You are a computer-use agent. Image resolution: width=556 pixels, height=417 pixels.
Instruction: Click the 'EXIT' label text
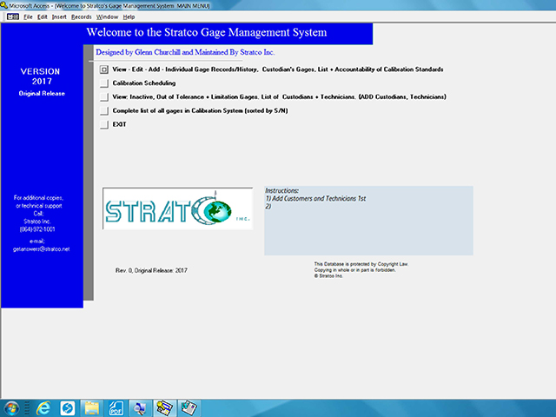(x=120, y=124)
